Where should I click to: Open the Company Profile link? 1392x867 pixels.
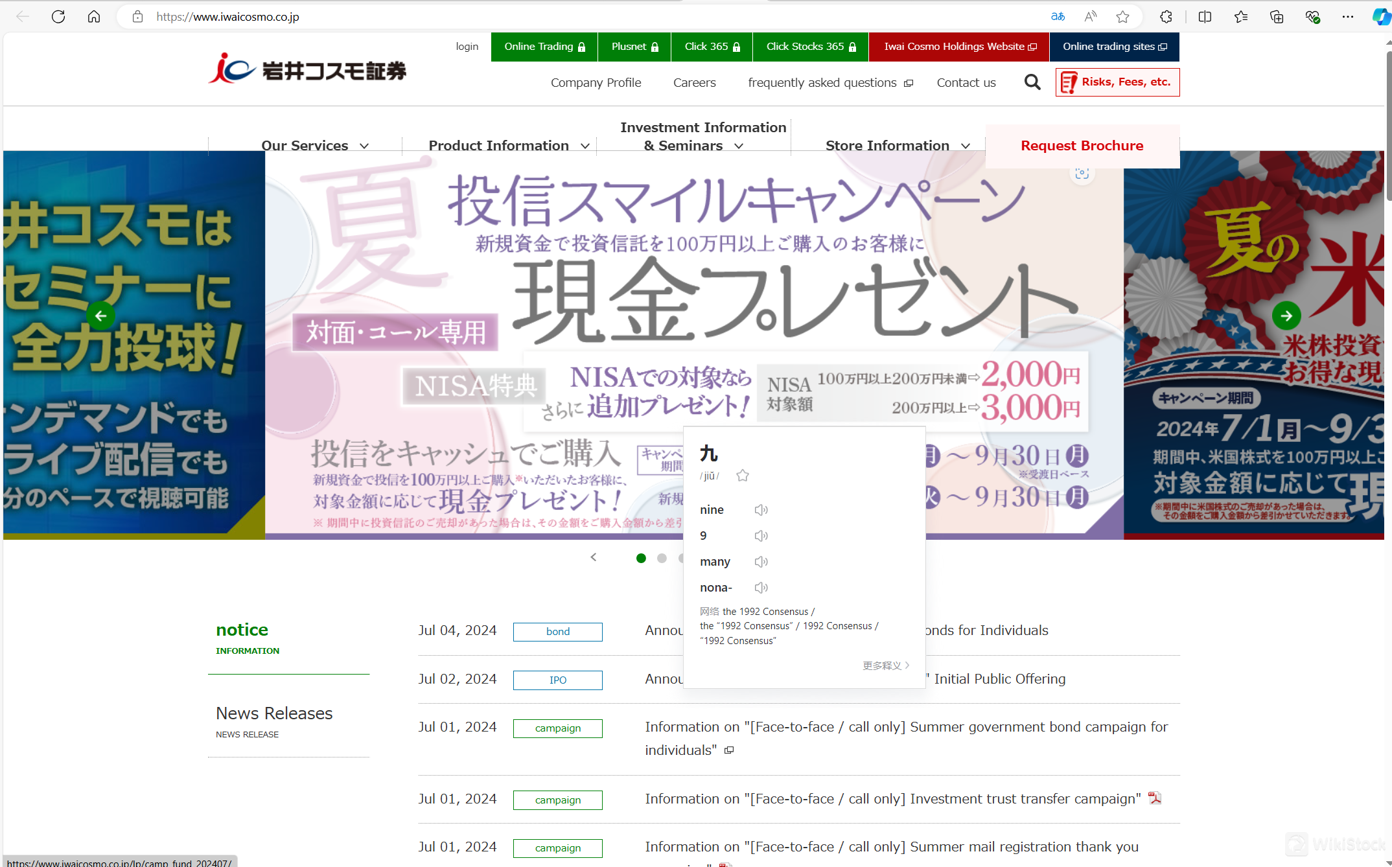[596, 82]
